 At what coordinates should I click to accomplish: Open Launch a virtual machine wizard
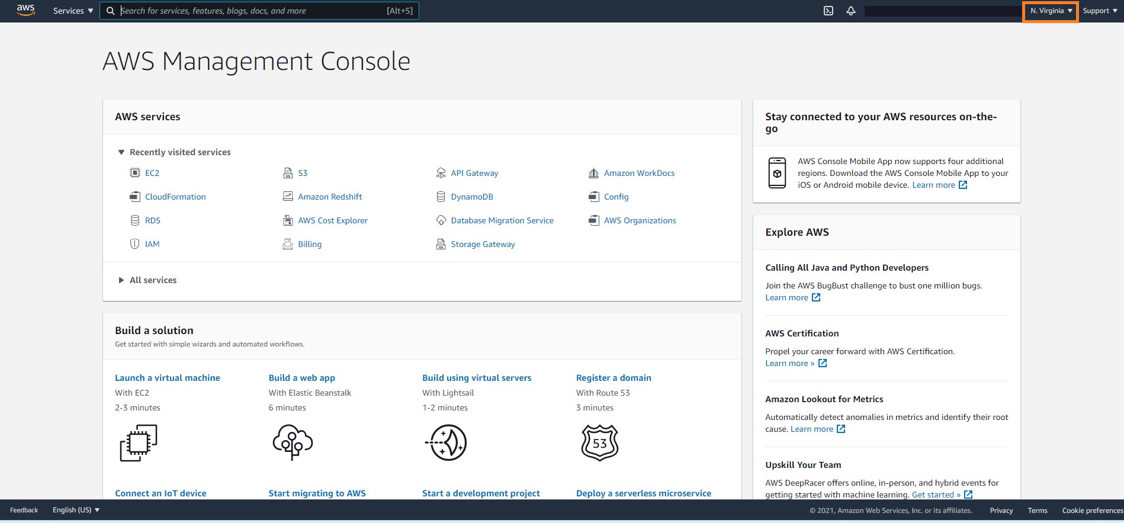pos(168,378)
